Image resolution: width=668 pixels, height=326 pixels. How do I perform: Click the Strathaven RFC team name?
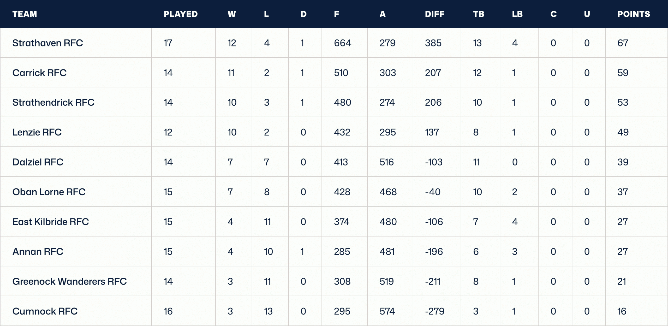coord(47,43)
